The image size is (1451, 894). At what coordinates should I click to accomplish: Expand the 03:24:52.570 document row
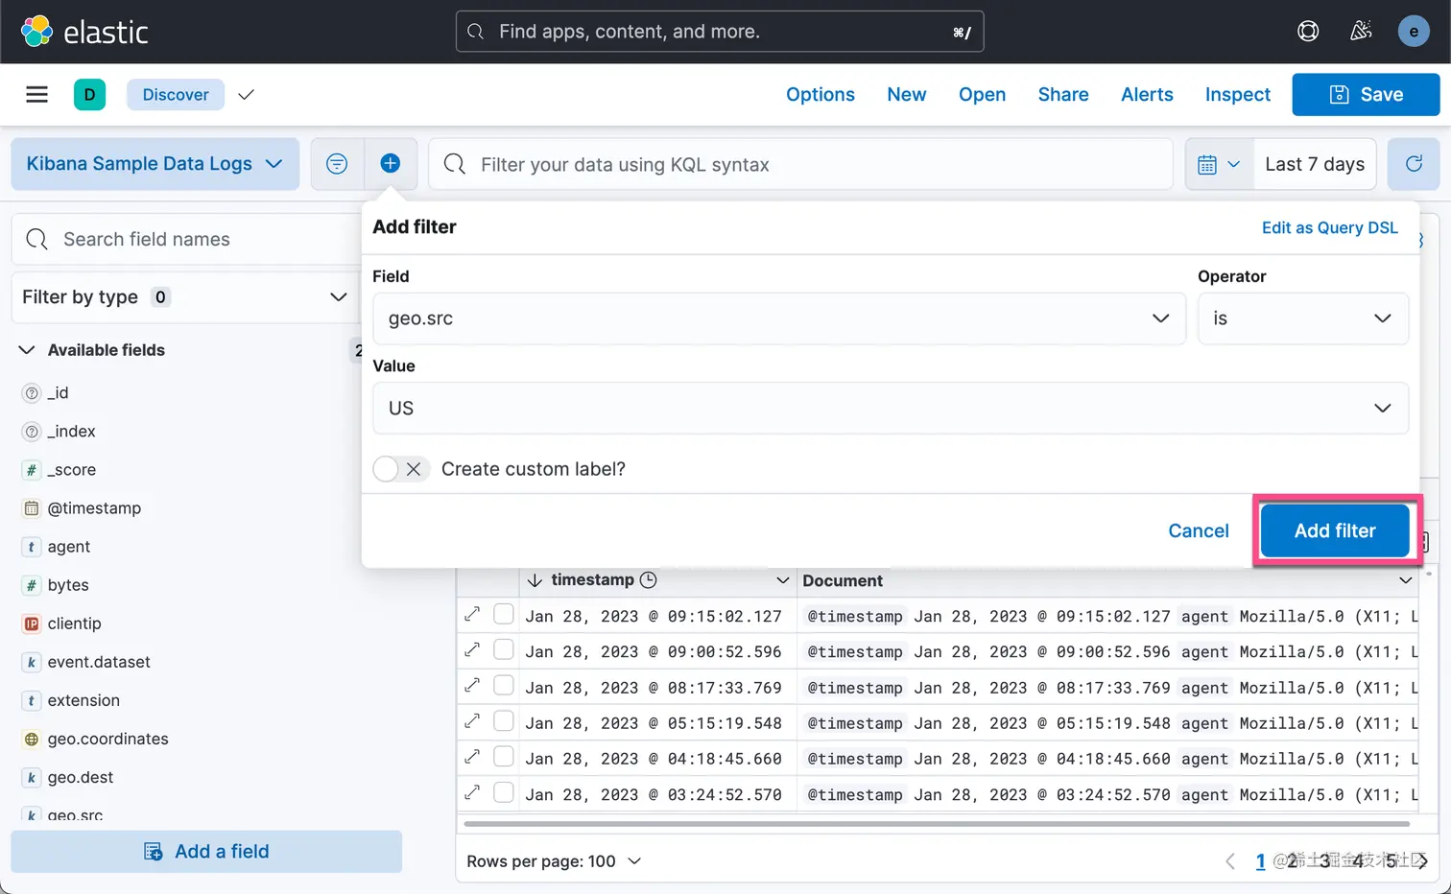point(472,793)
